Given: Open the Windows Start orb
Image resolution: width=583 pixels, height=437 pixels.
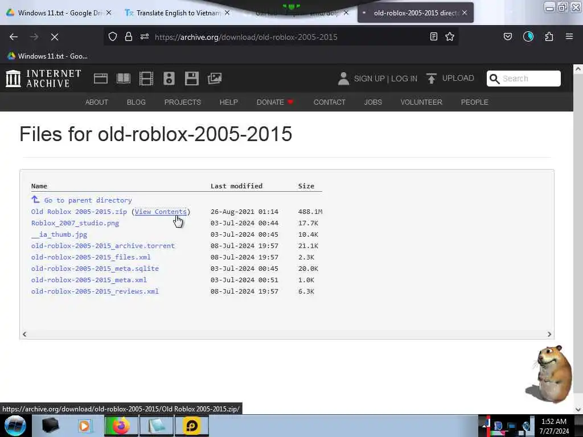Looking at the screenshot, I should [15, 426].
